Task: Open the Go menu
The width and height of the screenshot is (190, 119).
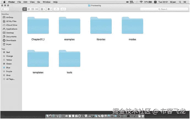Action: point(39,2)
